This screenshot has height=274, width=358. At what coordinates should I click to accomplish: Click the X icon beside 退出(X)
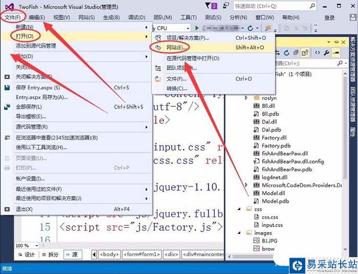pos(7,209)
